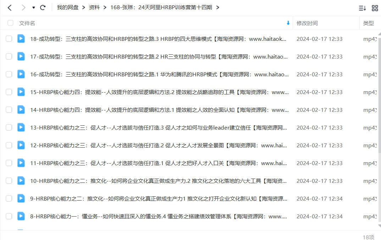Click the scrollbar up arrow
This screenshot has height=240, width=381.
tap(380, 34)
